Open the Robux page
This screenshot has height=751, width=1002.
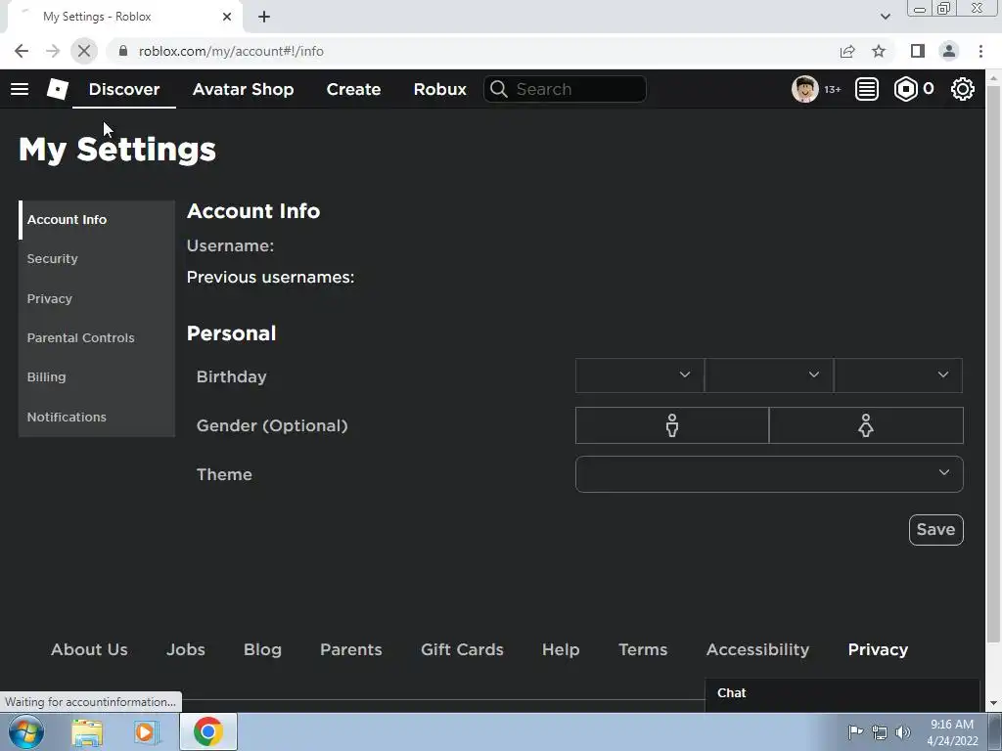[x=439, y=89]
